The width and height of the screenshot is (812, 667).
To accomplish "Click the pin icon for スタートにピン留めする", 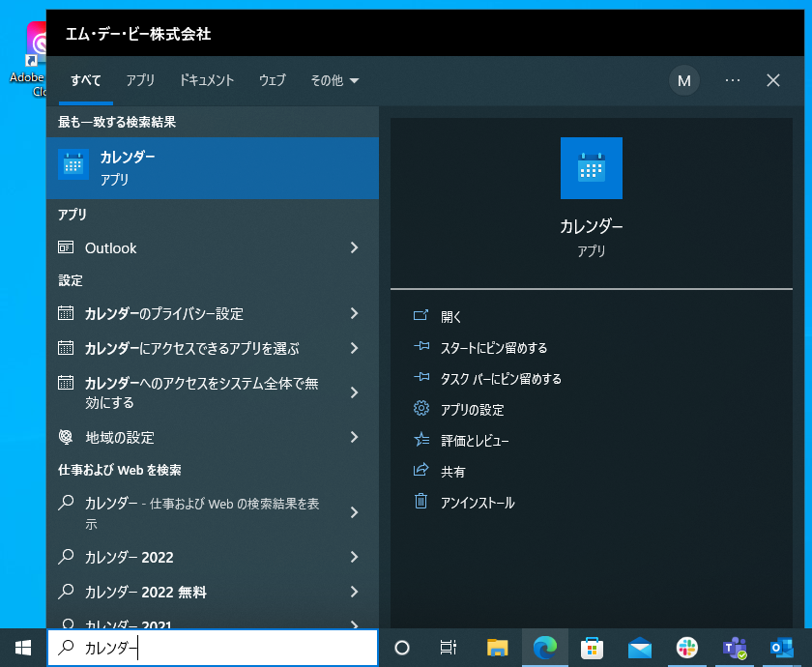I will (421, 346).
